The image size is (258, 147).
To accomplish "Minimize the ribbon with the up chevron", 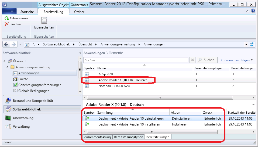I will [247, 11].
